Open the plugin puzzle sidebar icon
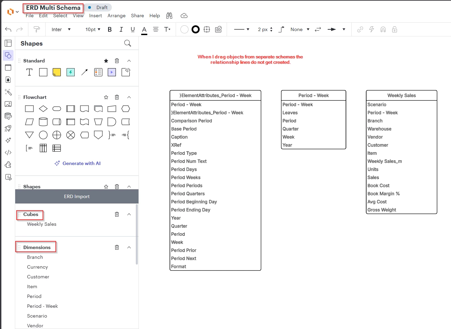Screen dimensions: 451x329 tap(8, 165)
